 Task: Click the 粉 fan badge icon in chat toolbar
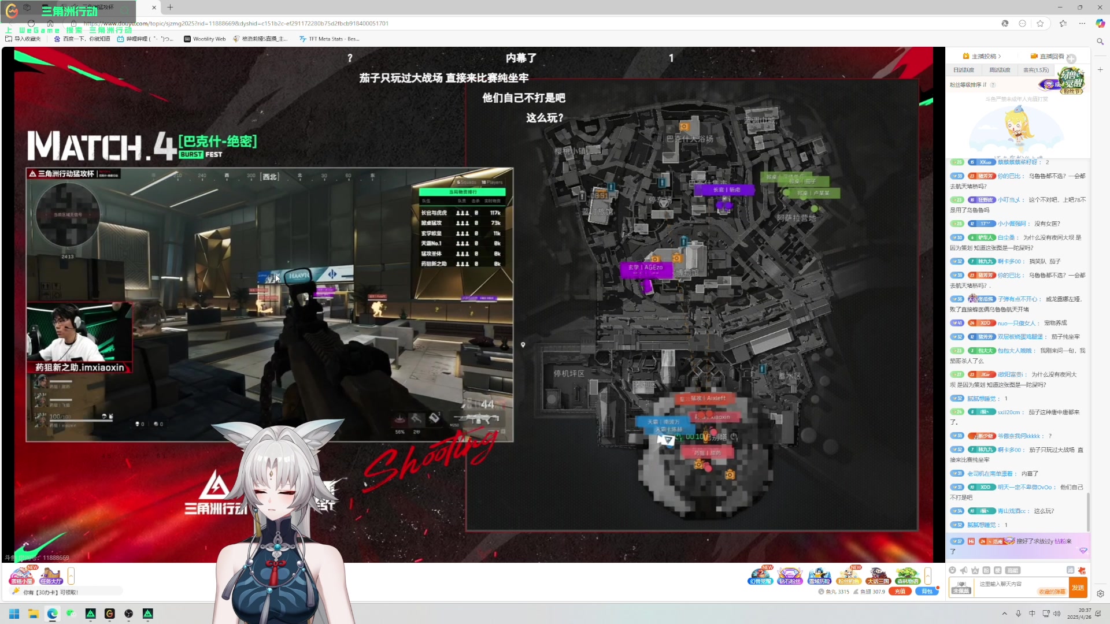[x=986, y=570]
